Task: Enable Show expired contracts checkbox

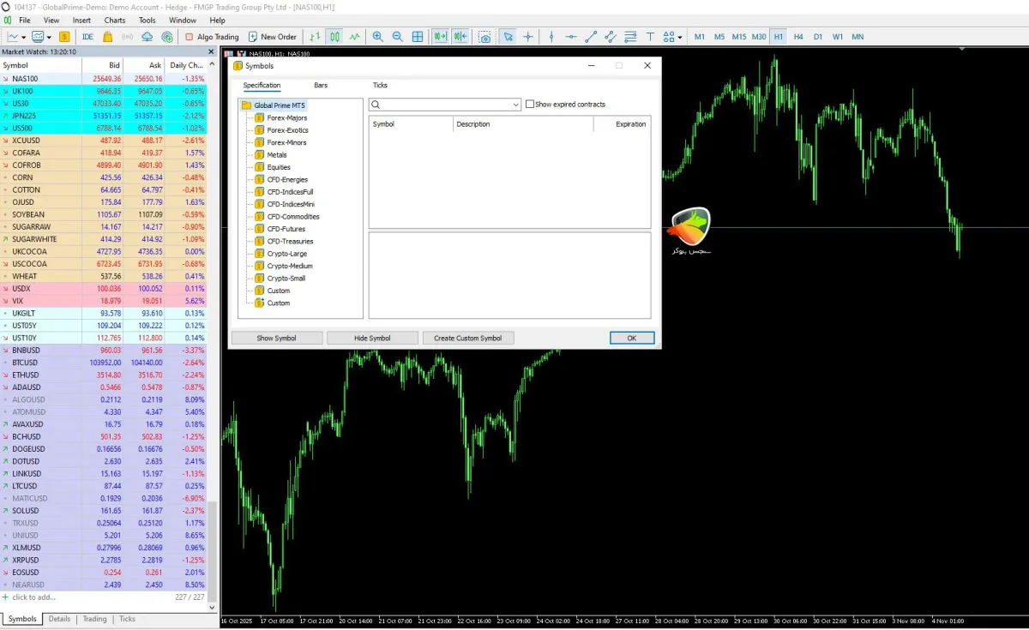Action: click(x=530, y=105)
